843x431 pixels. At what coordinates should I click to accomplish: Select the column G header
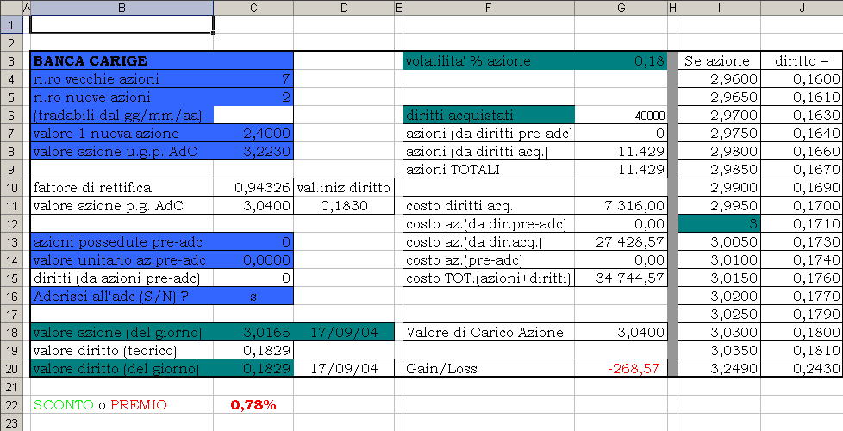[x=621, y=8]
